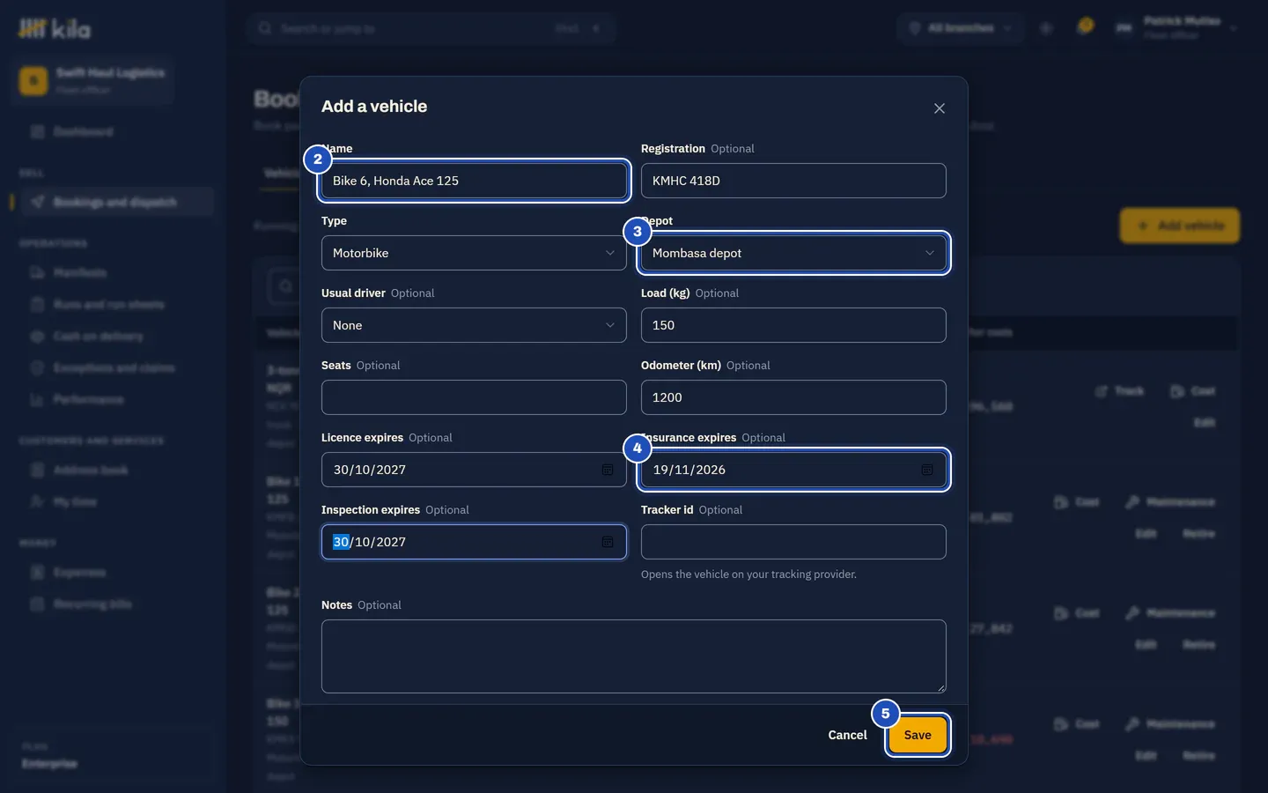The width and height of the screenshot is (1268, 793).
Task: Open the All branches selector in the header
Action: click(x=961, y=28)
